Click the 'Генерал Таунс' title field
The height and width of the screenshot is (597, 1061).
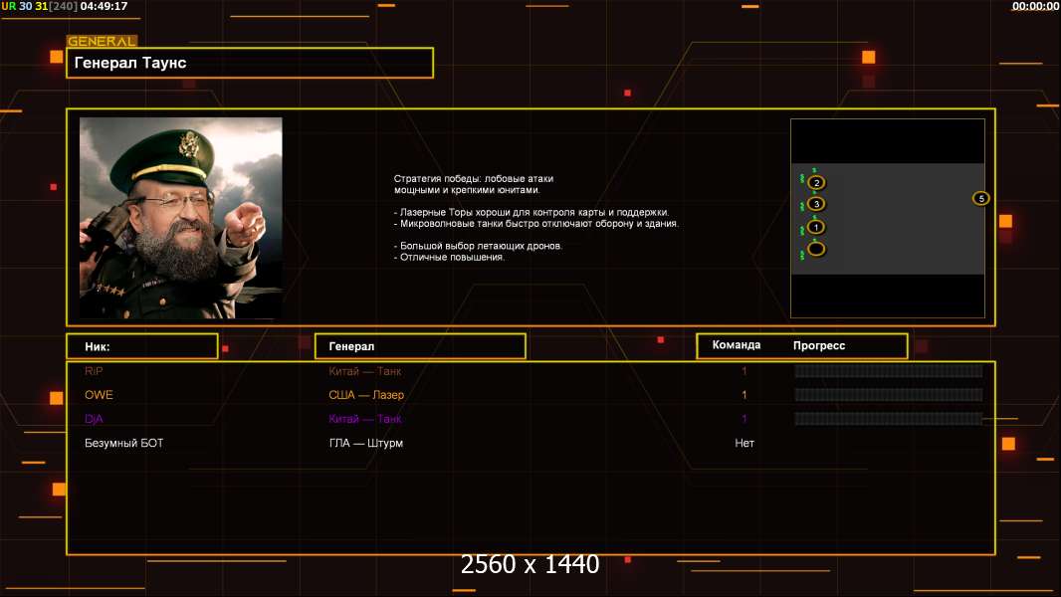coord(250,63)
